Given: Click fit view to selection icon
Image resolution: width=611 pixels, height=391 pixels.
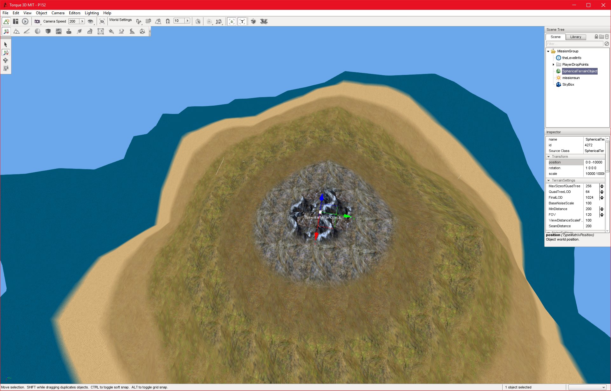Looking at the screenshot, I should click(x=102, y=21).
